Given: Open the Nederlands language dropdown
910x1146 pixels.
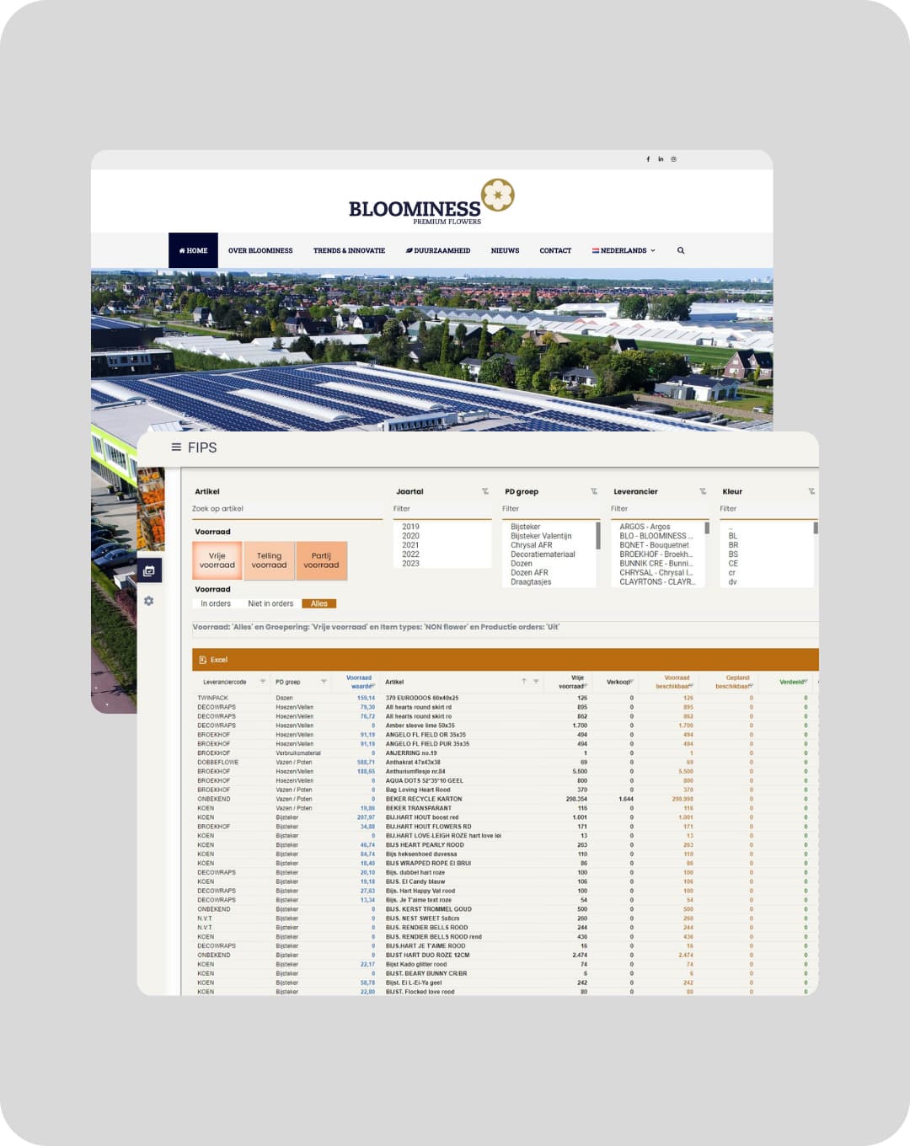Looking at the screenshot, I should pos(624,250).
